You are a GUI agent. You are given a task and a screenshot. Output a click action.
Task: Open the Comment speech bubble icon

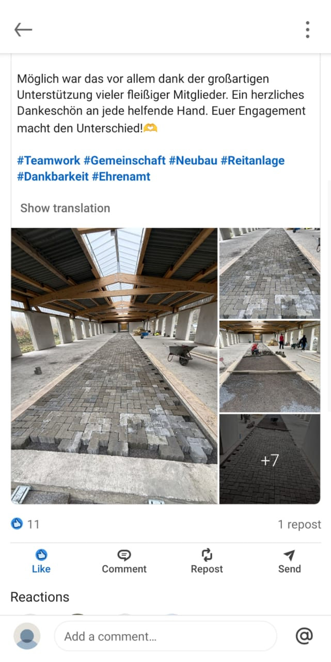tap(124, 555)
